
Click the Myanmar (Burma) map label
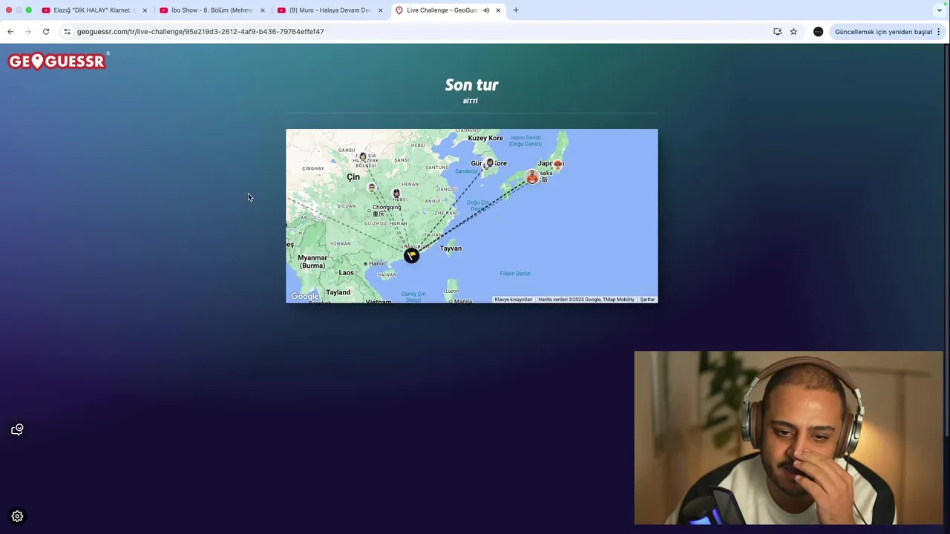(312, 262)
